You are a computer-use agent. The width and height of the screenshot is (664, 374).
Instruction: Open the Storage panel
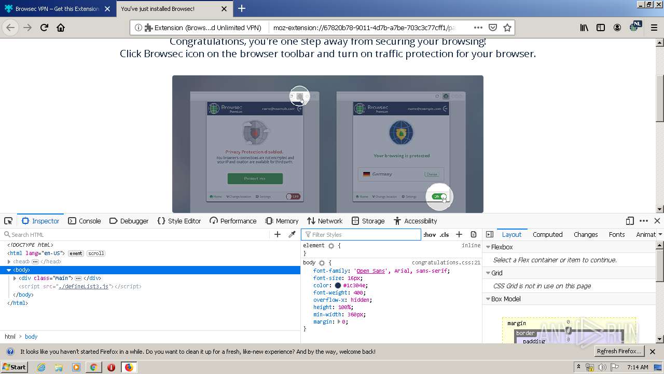(x=368, y=221)
